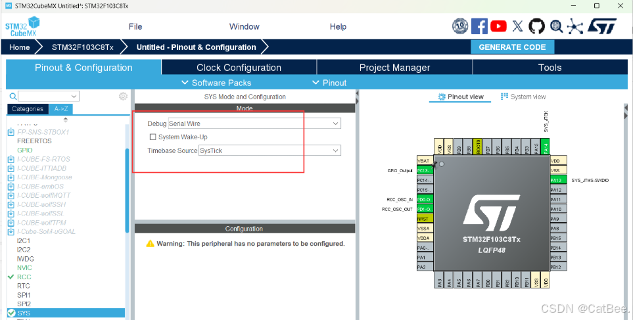Open the peripheral search combo box arrow

point(74,96)
